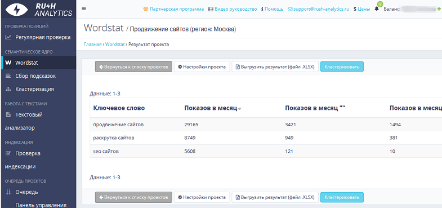Select keyword seo сайтов
The image size is (442, 208).
(x=106, y=152)
